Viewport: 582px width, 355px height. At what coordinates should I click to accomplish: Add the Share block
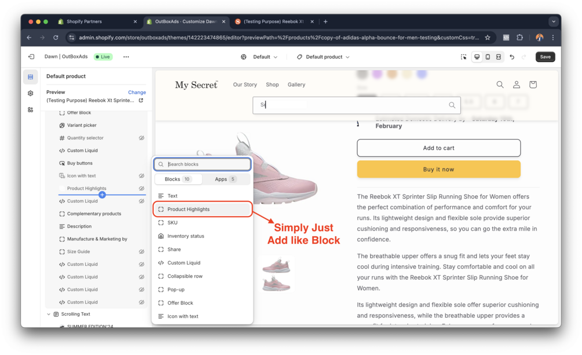pyautogui.click(x=203, y=249)
